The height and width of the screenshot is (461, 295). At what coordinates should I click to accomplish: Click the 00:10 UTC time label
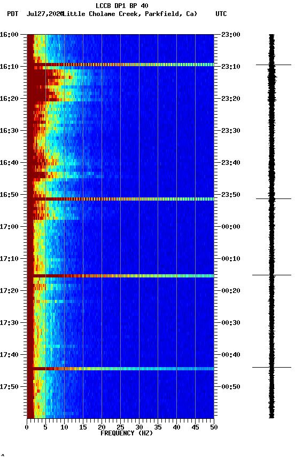point(231,259)
